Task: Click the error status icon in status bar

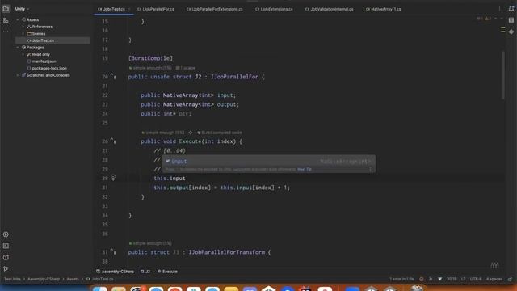Action: pos(422,279)
